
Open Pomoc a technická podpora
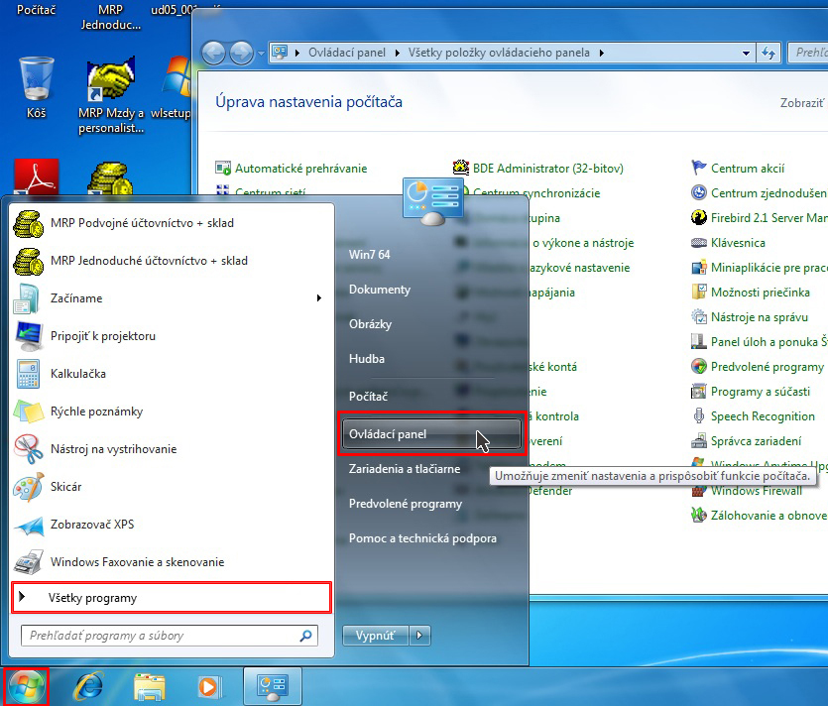click(x=422, y=538)
